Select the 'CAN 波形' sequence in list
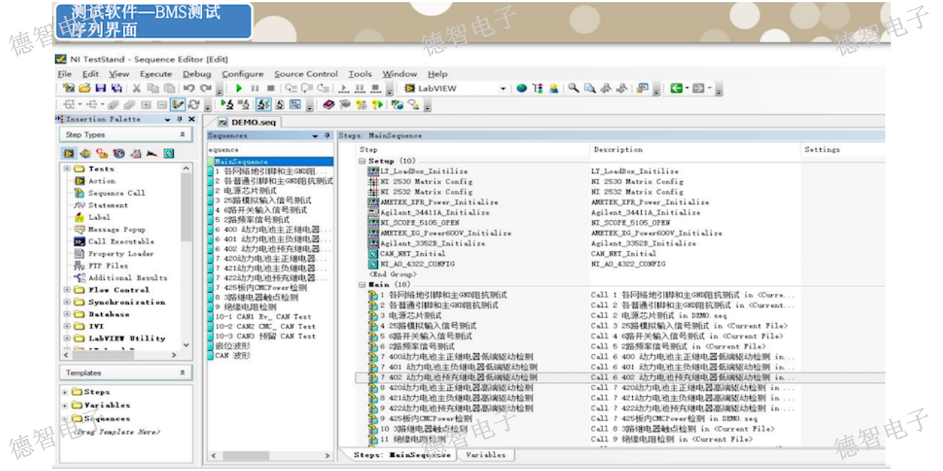Screen dimensions: 943x471 [232, 355]
